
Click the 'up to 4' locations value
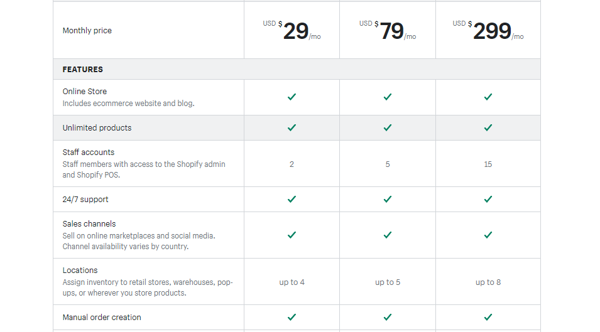tap(292, 282)
